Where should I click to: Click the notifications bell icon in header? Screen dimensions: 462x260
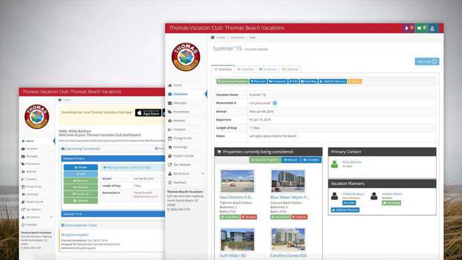point(408,28)
